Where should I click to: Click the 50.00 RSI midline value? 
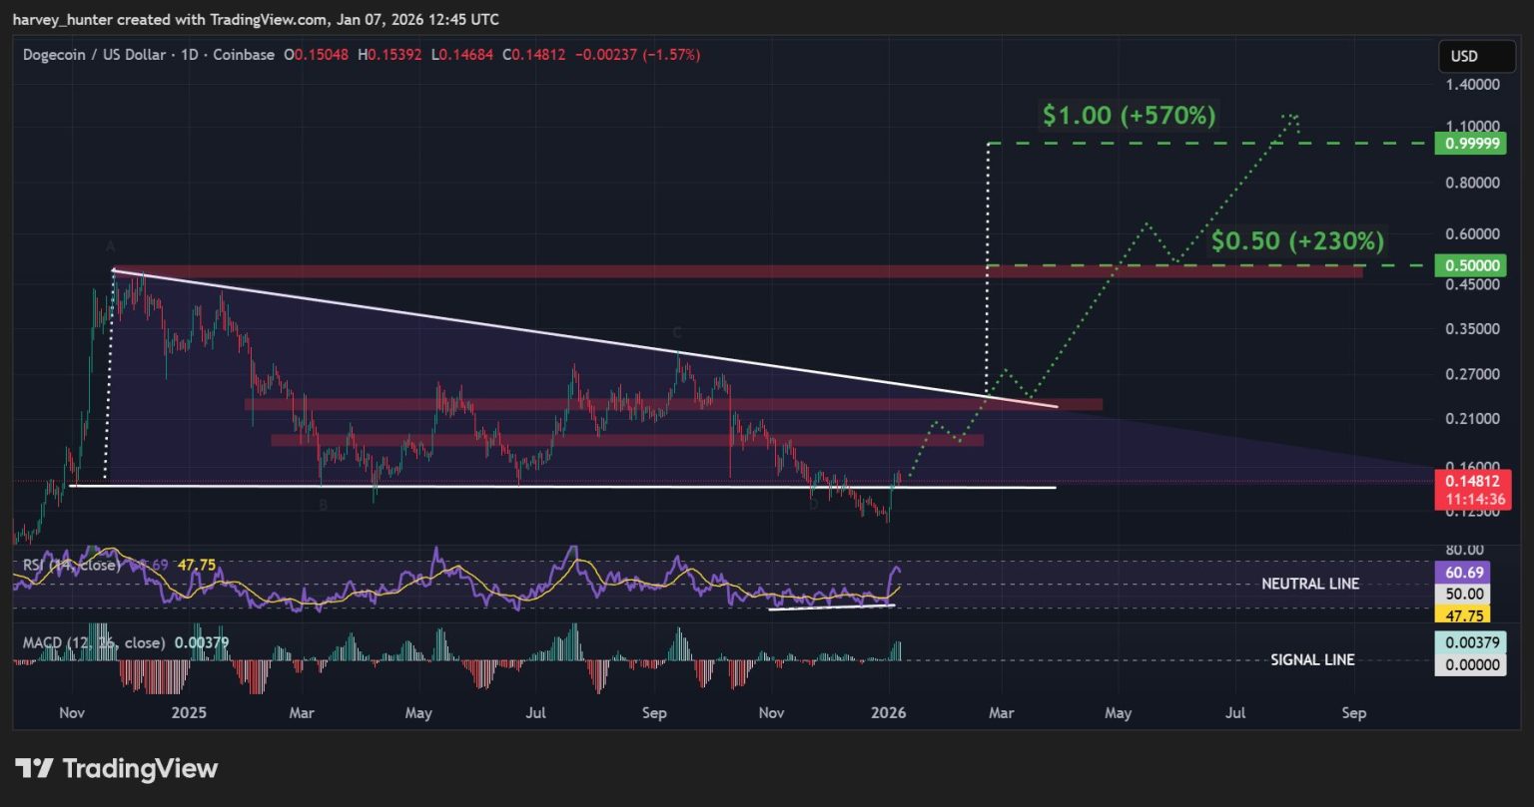tap(1464, 595)
